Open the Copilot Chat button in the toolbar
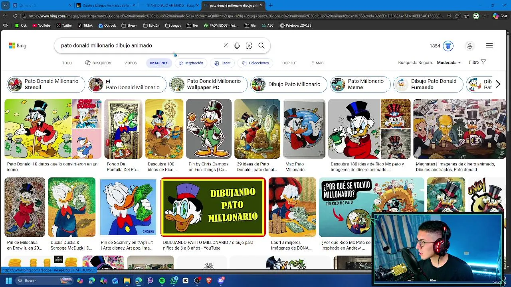The width and height of the screenshot is (511, 287). (500, 16)
